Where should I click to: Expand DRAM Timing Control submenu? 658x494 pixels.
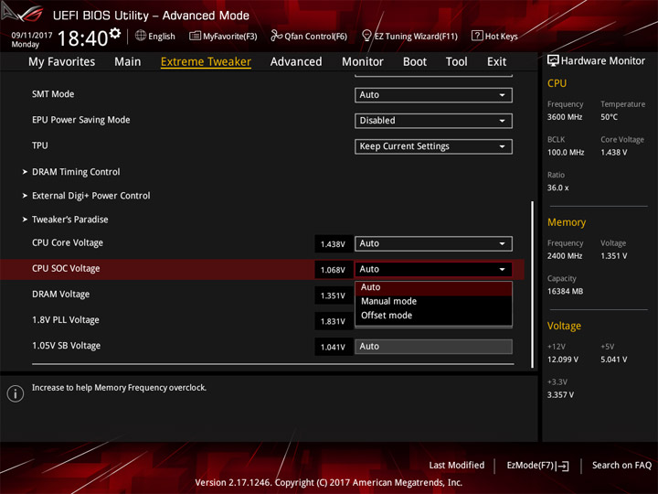76,172
